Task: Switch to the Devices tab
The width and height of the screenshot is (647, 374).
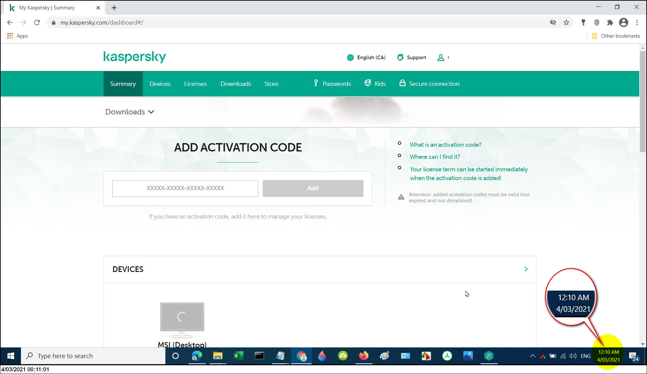Action: tap(160, 84)
